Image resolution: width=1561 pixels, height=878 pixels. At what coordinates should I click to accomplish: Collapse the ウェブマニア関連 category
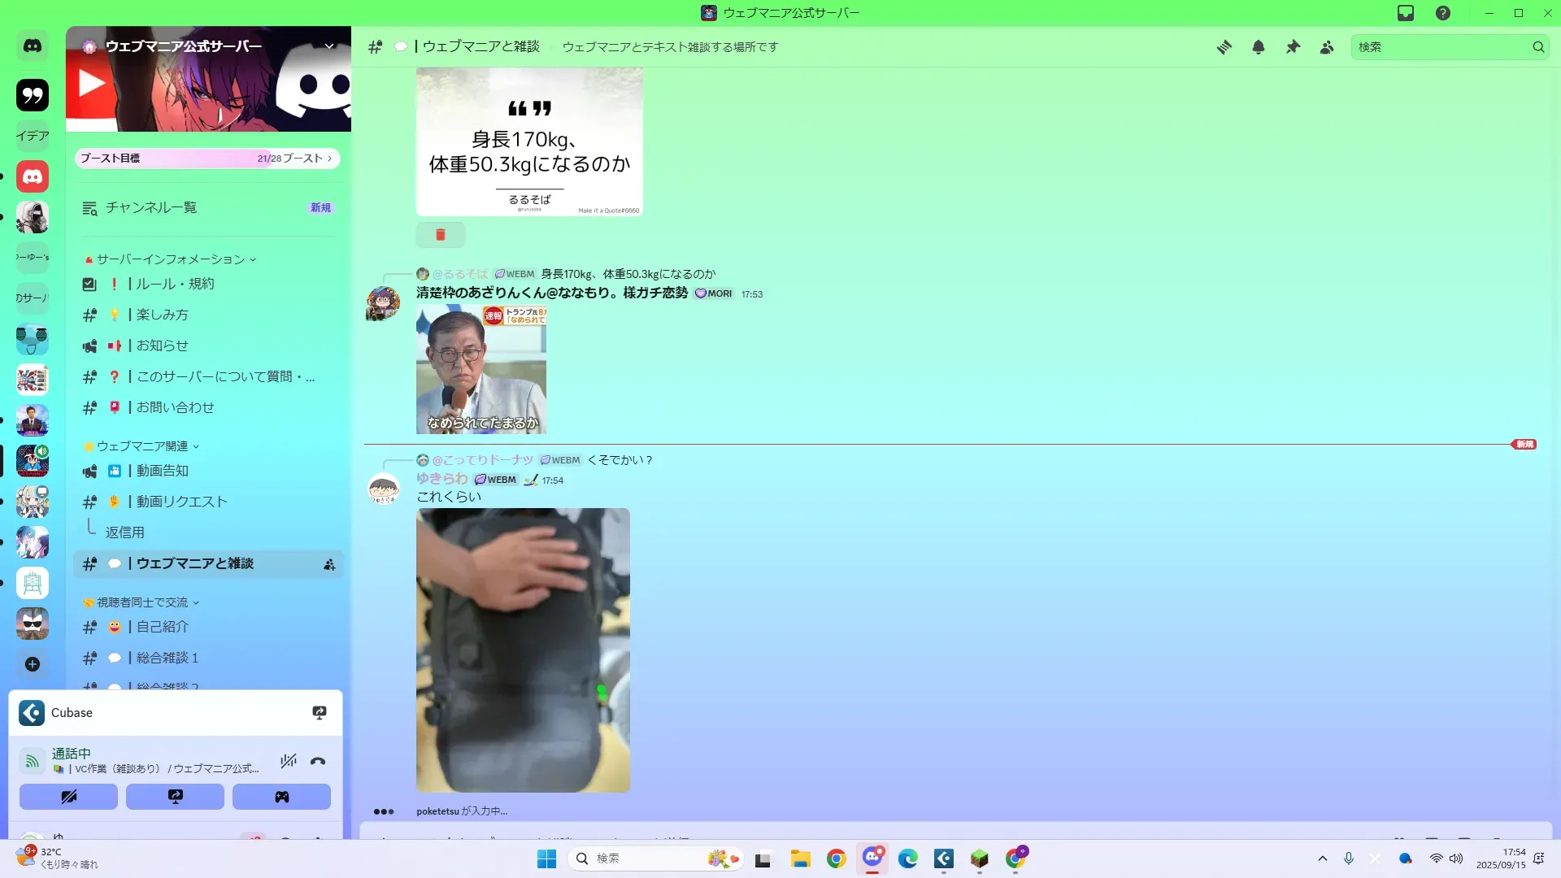click(142, 446)
